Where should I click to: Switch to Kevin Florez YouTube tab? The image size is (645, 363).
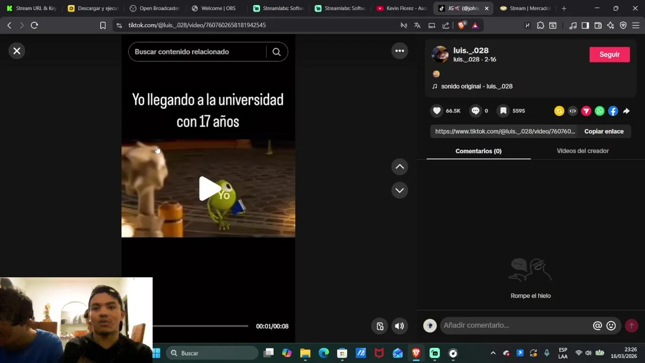point(401,8)
